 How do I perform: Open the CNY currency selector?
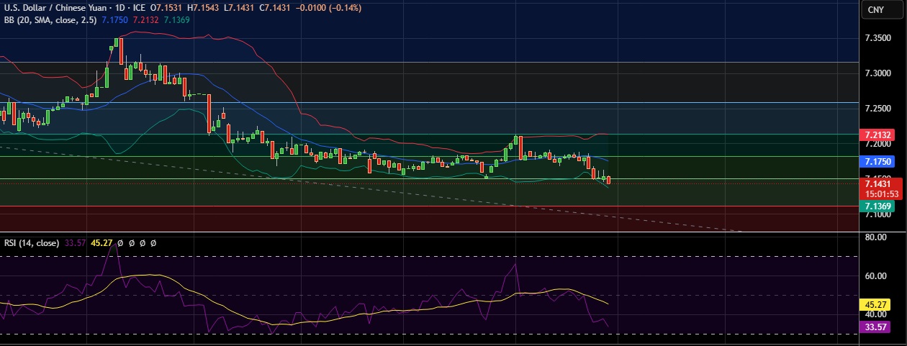[875, 9]
